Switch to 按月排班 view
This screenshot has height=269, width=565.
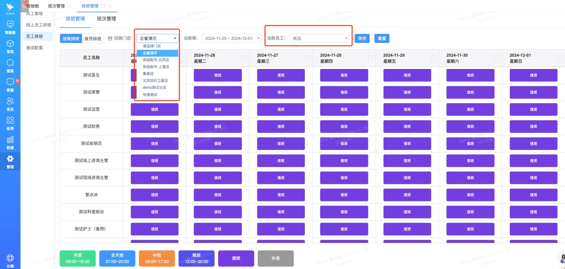(x=93, y=38)
